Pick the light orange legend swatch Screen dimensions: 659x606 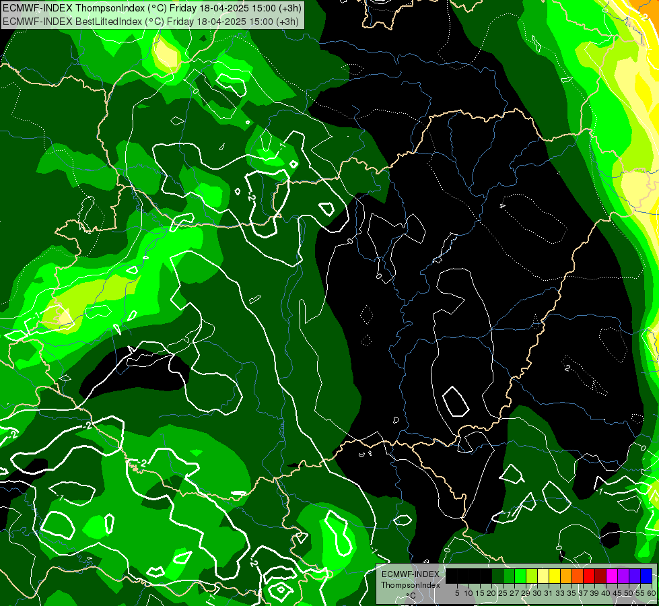[x=566, y=576]
